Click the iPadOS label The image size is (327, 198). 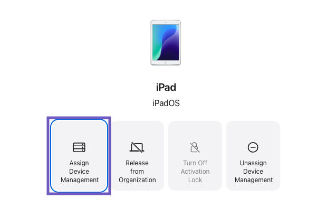tap(166, 103)
